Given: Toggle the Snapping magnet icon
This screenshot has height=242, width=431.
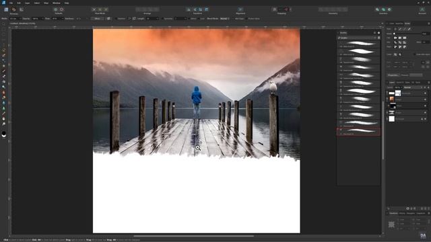Looking at the screenshot, I should pyautogui.click(x=286, y=9).
